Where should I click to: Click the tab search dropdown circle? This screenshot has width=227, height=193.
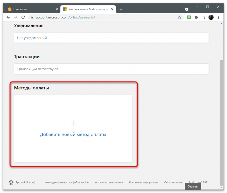[187, 9]
